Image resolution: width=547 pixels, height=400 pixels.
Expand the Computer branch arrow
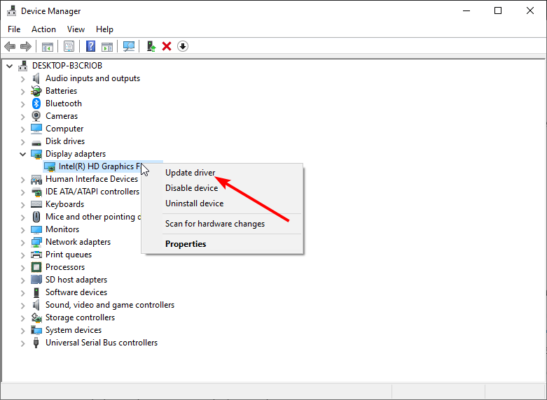[22, 129]
